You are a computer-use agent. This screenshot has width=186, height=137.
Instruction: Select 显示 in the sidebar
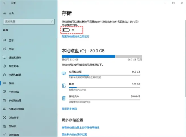tap(11, 41)
